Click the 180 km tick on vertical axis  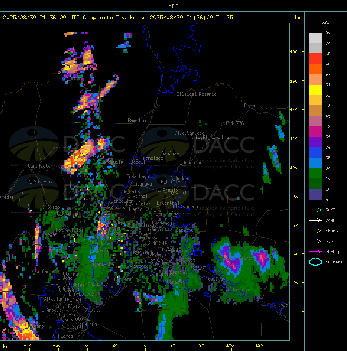(x=294, y=52)
